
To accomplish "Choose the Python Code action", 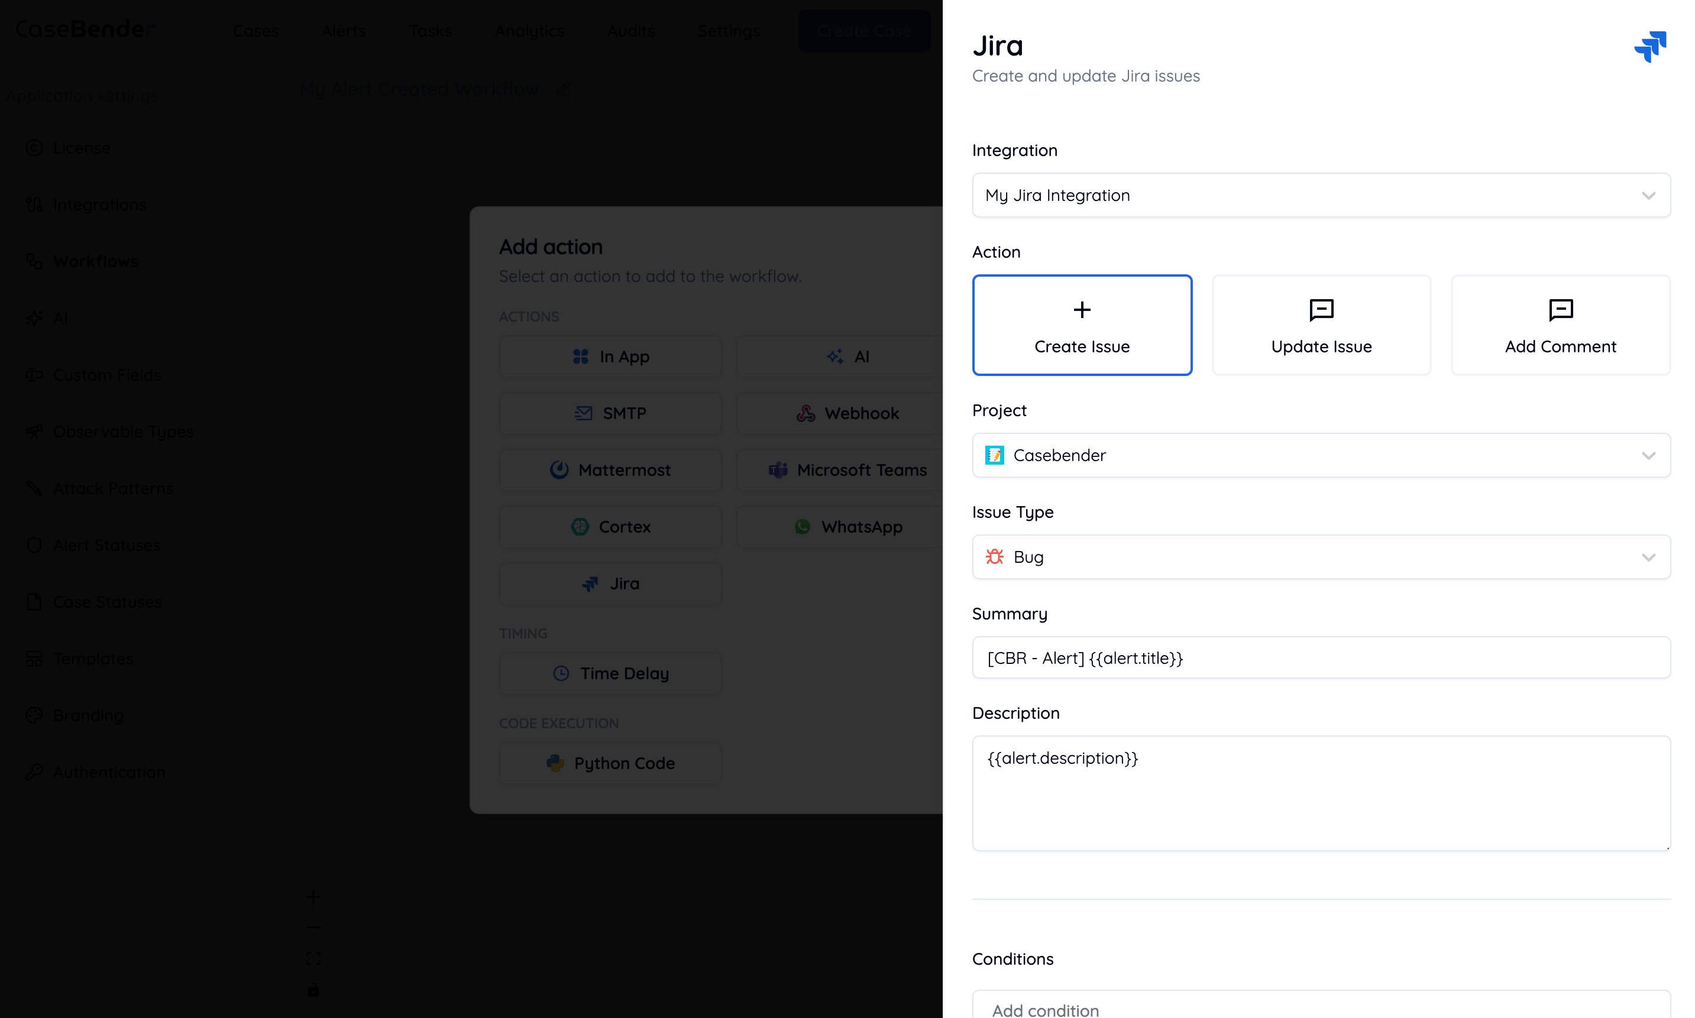I will [x=609, y=763].
